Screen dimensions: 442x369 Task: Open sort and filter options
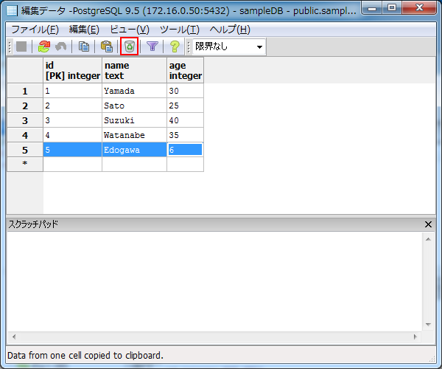click(x=152, y=46)
